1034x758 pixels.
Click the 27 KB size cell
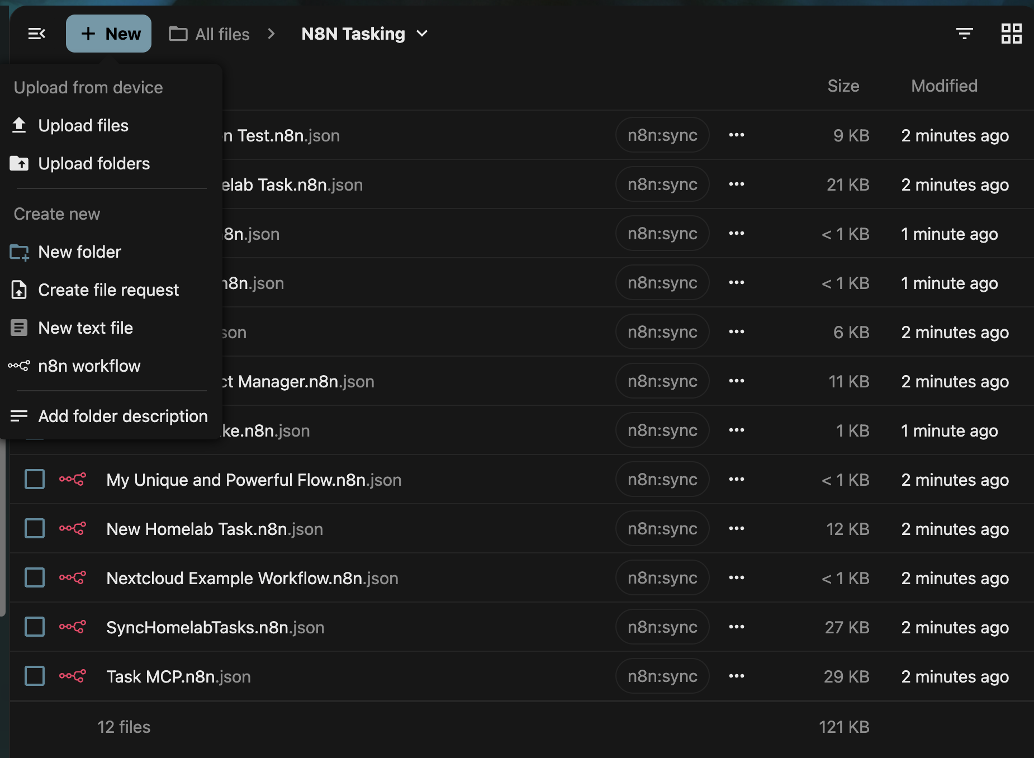pyautogui.click(x=847, y=627)
